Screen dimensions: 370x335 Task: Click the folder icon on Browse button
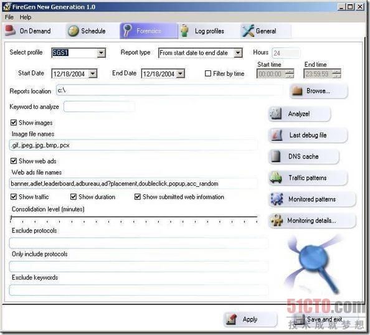(297, 90)
